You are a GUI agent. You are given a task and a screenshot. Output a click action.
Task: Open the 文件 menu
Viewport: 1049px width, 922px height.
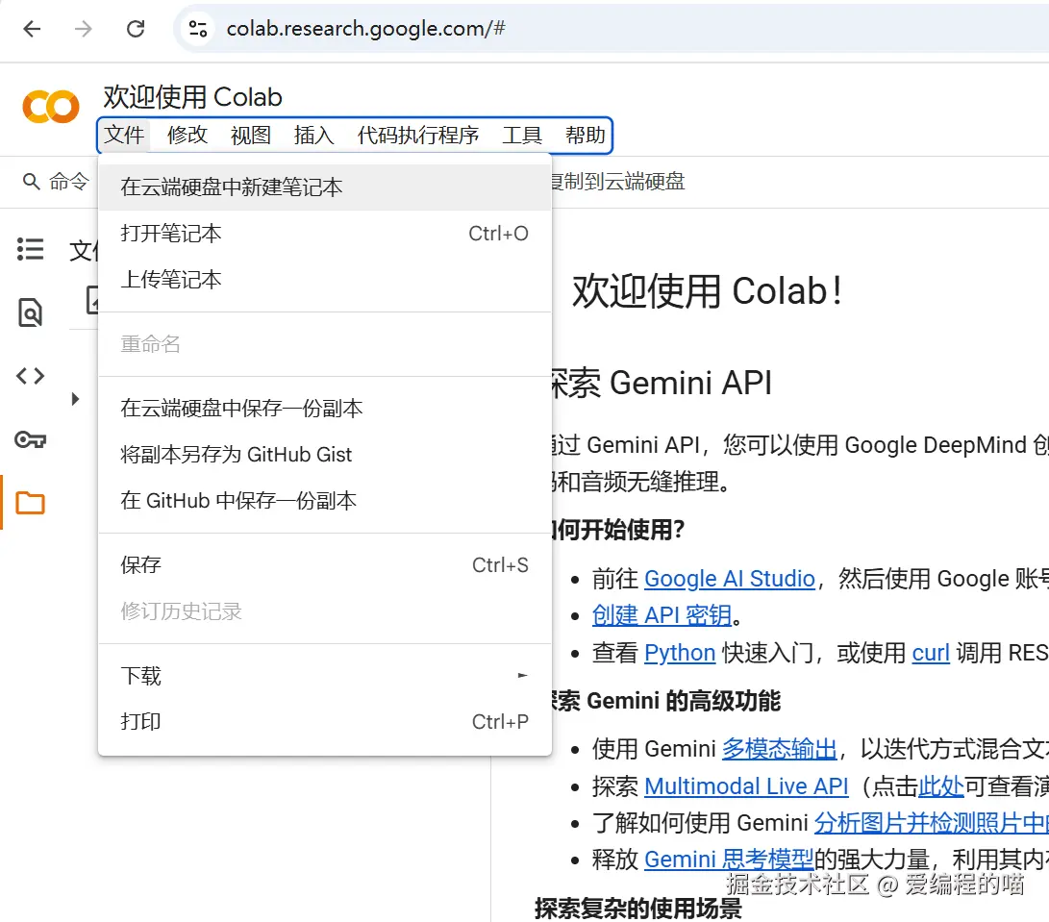(124, 136)
